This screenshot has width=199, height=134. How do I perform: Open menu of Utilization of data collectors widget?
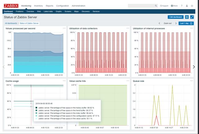click(x=128, y=28)
